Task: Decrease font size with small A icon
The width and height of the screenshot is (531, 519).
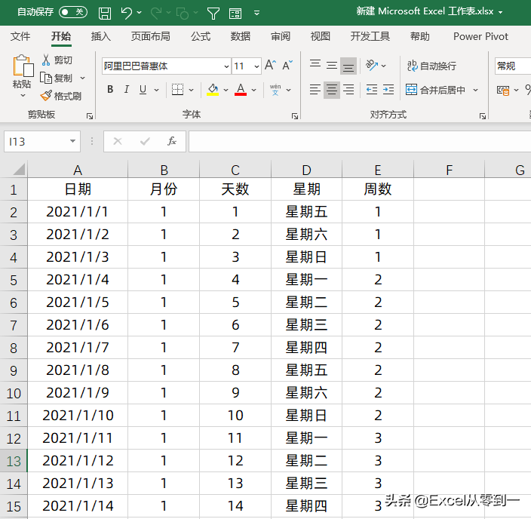Action: [287, 65]
